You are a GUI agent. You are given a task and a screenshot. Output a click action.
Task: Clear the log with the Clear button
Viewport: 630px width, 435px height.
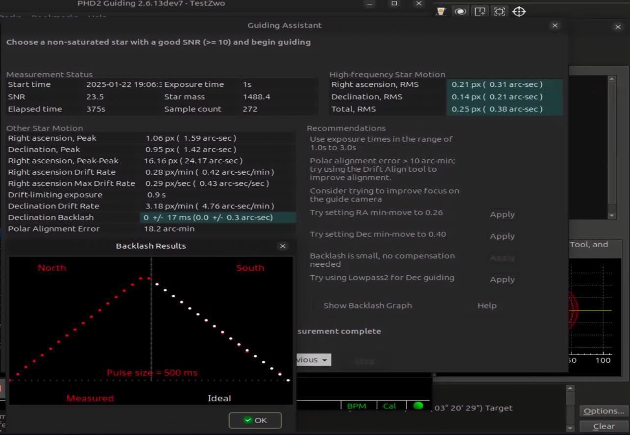604,426
